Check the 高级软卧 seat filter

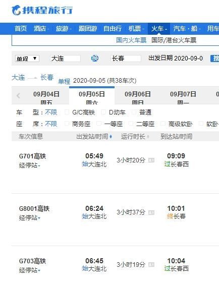coord(163,124)
